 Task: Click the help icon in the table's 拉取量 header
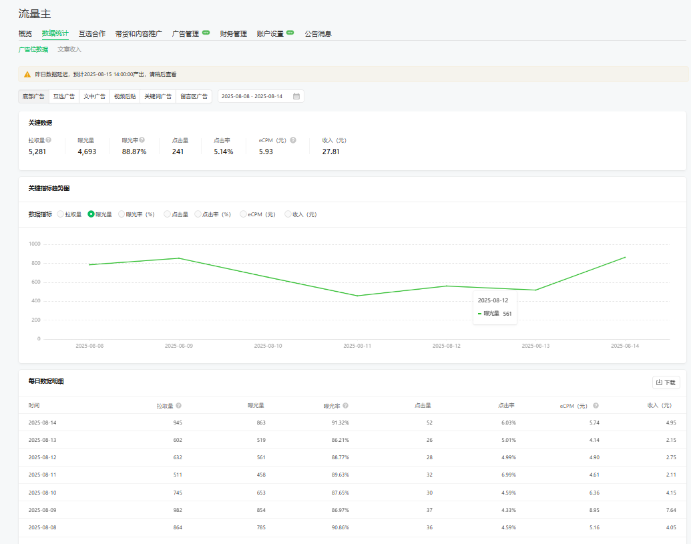pyautogui.click(x=178, y=406)
